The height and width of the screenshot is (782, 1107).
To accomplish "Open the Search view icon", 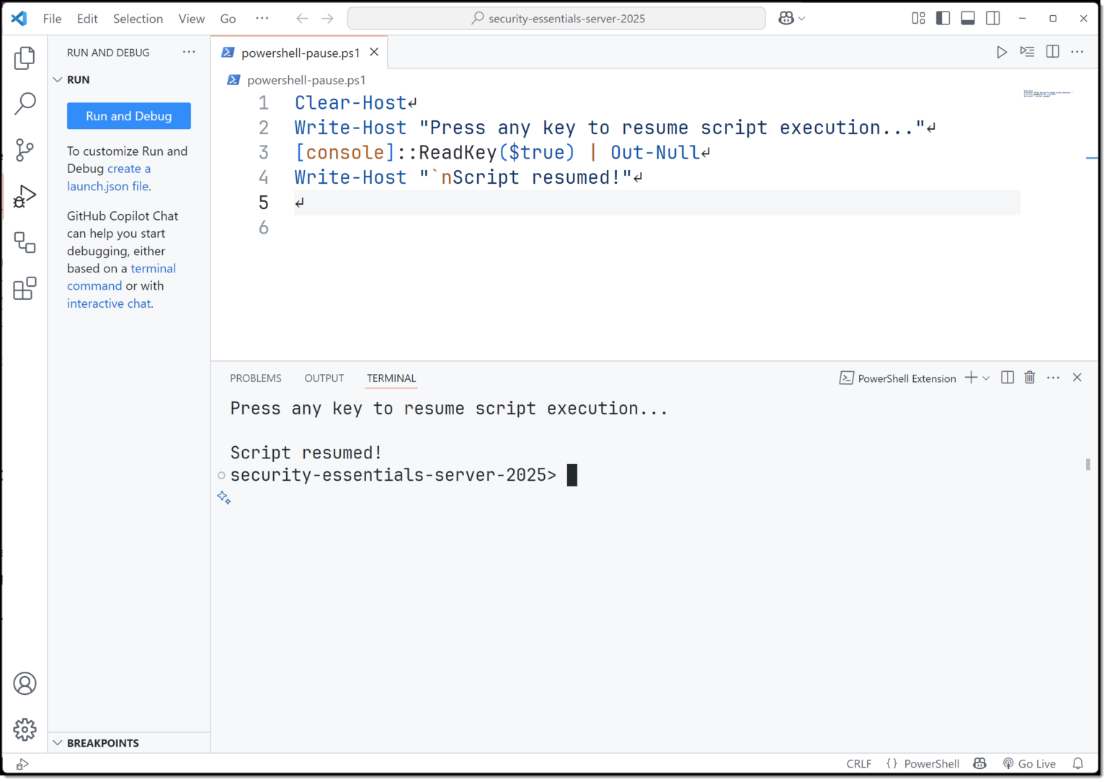I will [25, 104].
